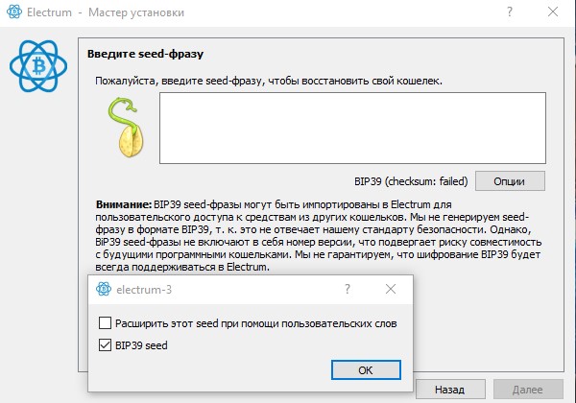This screenshot has width=576, height=403.
Task: Click the greyed-out Далее button
Action: point(528,390)
